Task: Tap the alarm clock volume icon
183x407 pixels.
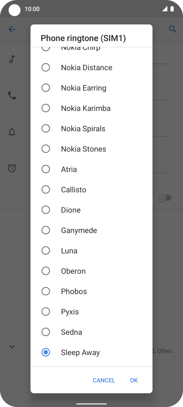Action: point(12,169)
